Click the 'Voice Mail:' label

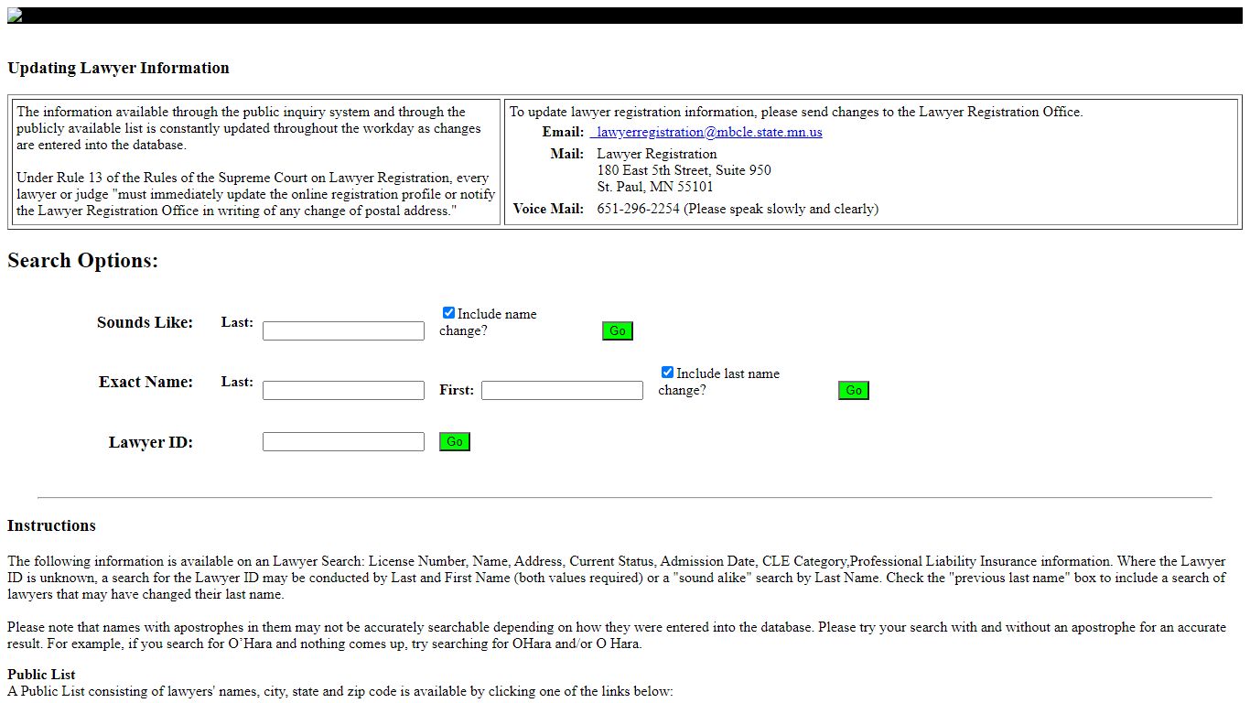(x=548, y=209)
